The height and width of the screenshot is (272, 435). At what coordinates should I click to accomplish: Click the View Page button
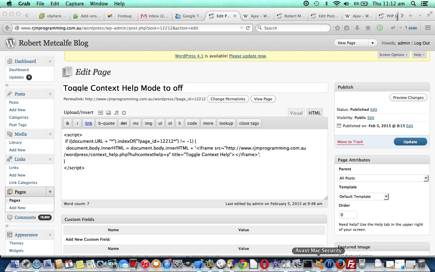[x=263, y=99]
